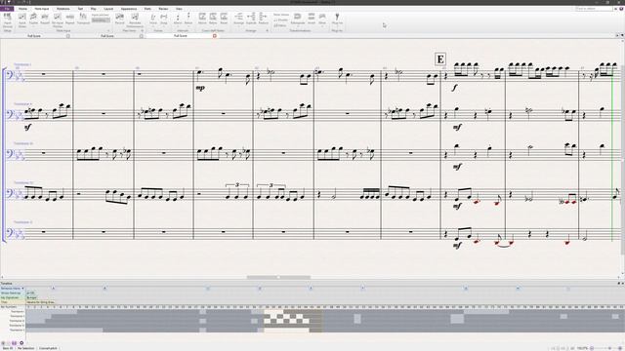Close the second Full Score document tab
This screenshot has width=625, height=351.
pyautogui.click(x=141, y=36)
